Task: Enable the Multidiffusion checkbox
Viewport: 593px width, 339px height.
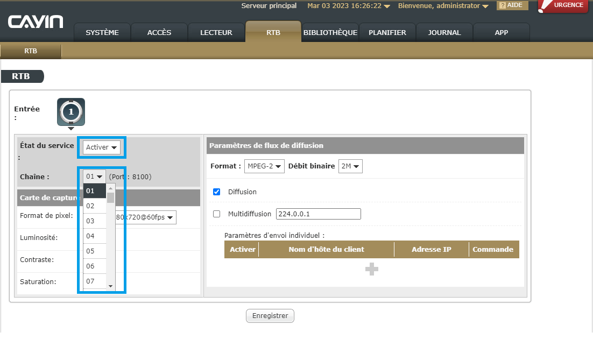Action: coord(217,214)
